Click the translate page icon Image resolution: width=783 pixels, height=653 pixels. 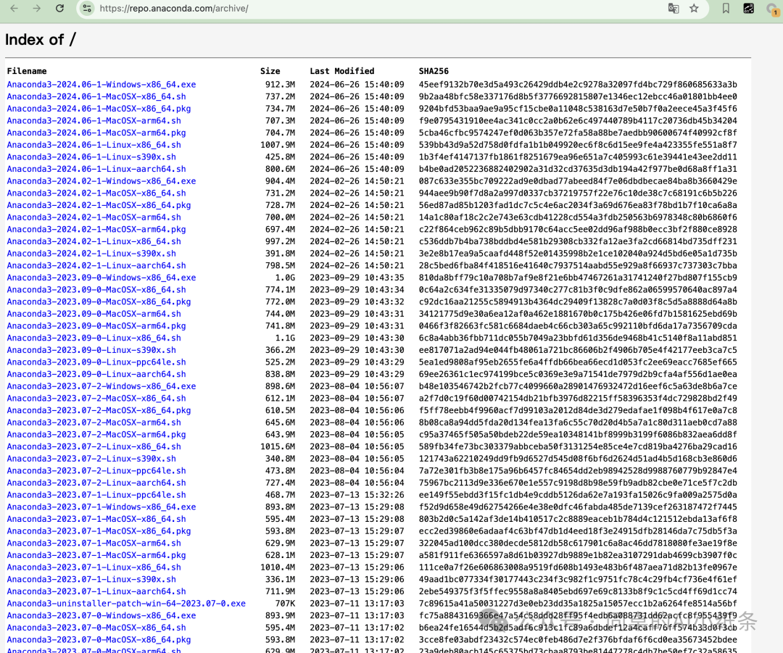[x=673, y=9]
